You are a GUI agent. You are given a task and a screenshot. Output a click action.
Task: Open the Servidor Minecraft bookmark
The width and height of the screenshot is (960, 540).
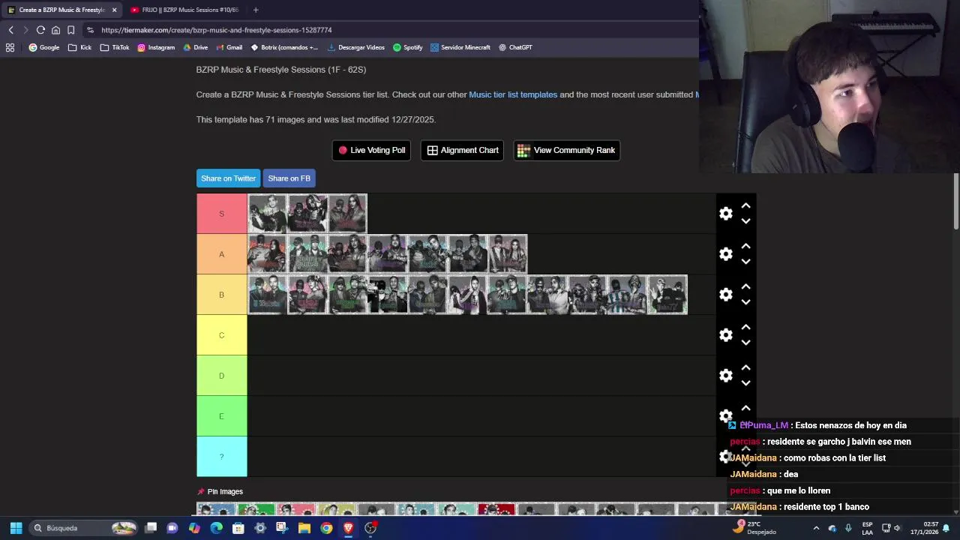[460, 47]
